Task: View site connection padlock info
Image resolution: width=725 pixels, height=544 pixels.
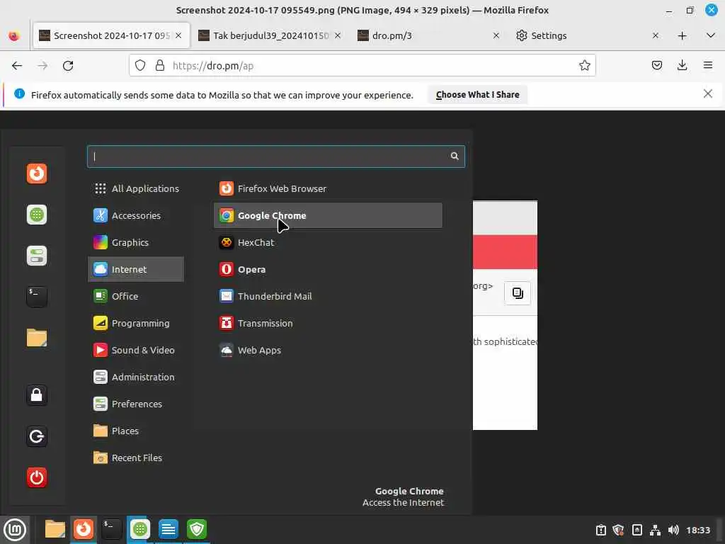Action: coord(160,66)
